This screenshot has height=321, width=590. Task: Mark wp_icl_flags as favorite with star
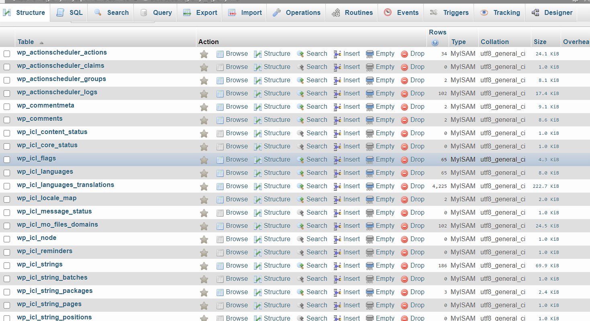tap(204, 160)
